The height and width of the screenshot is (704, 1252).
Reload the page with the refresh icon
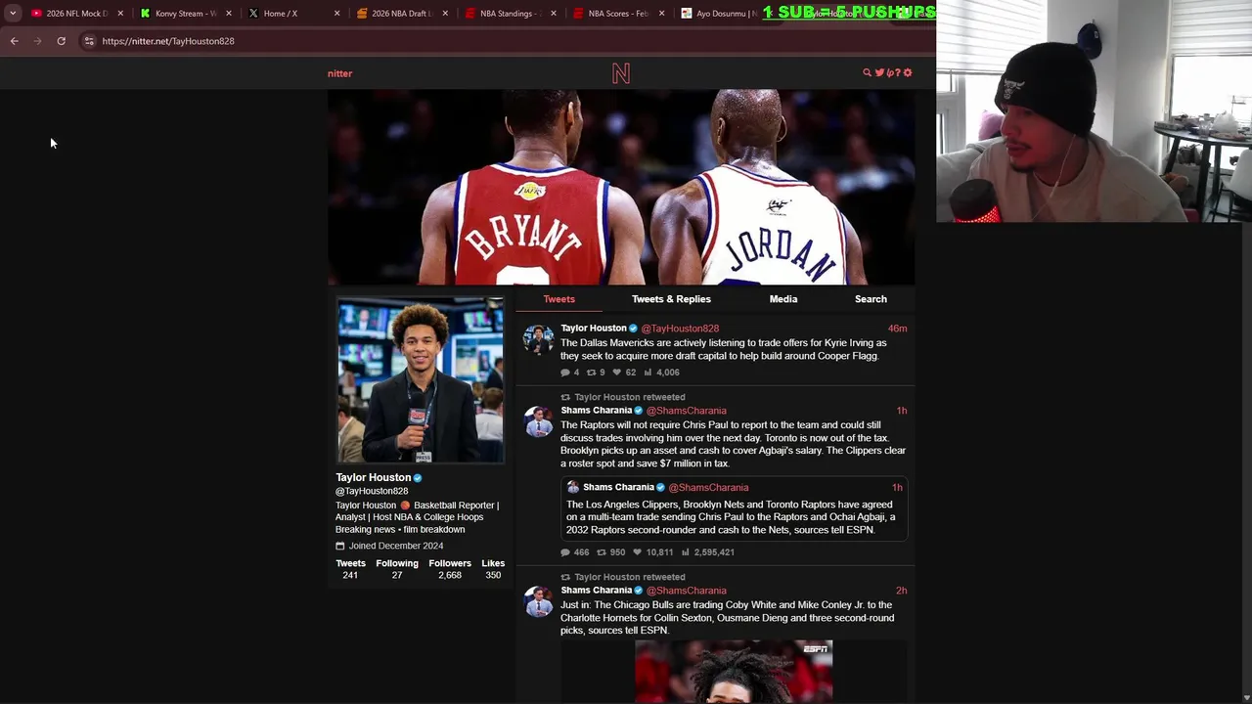tap(61, 41)
